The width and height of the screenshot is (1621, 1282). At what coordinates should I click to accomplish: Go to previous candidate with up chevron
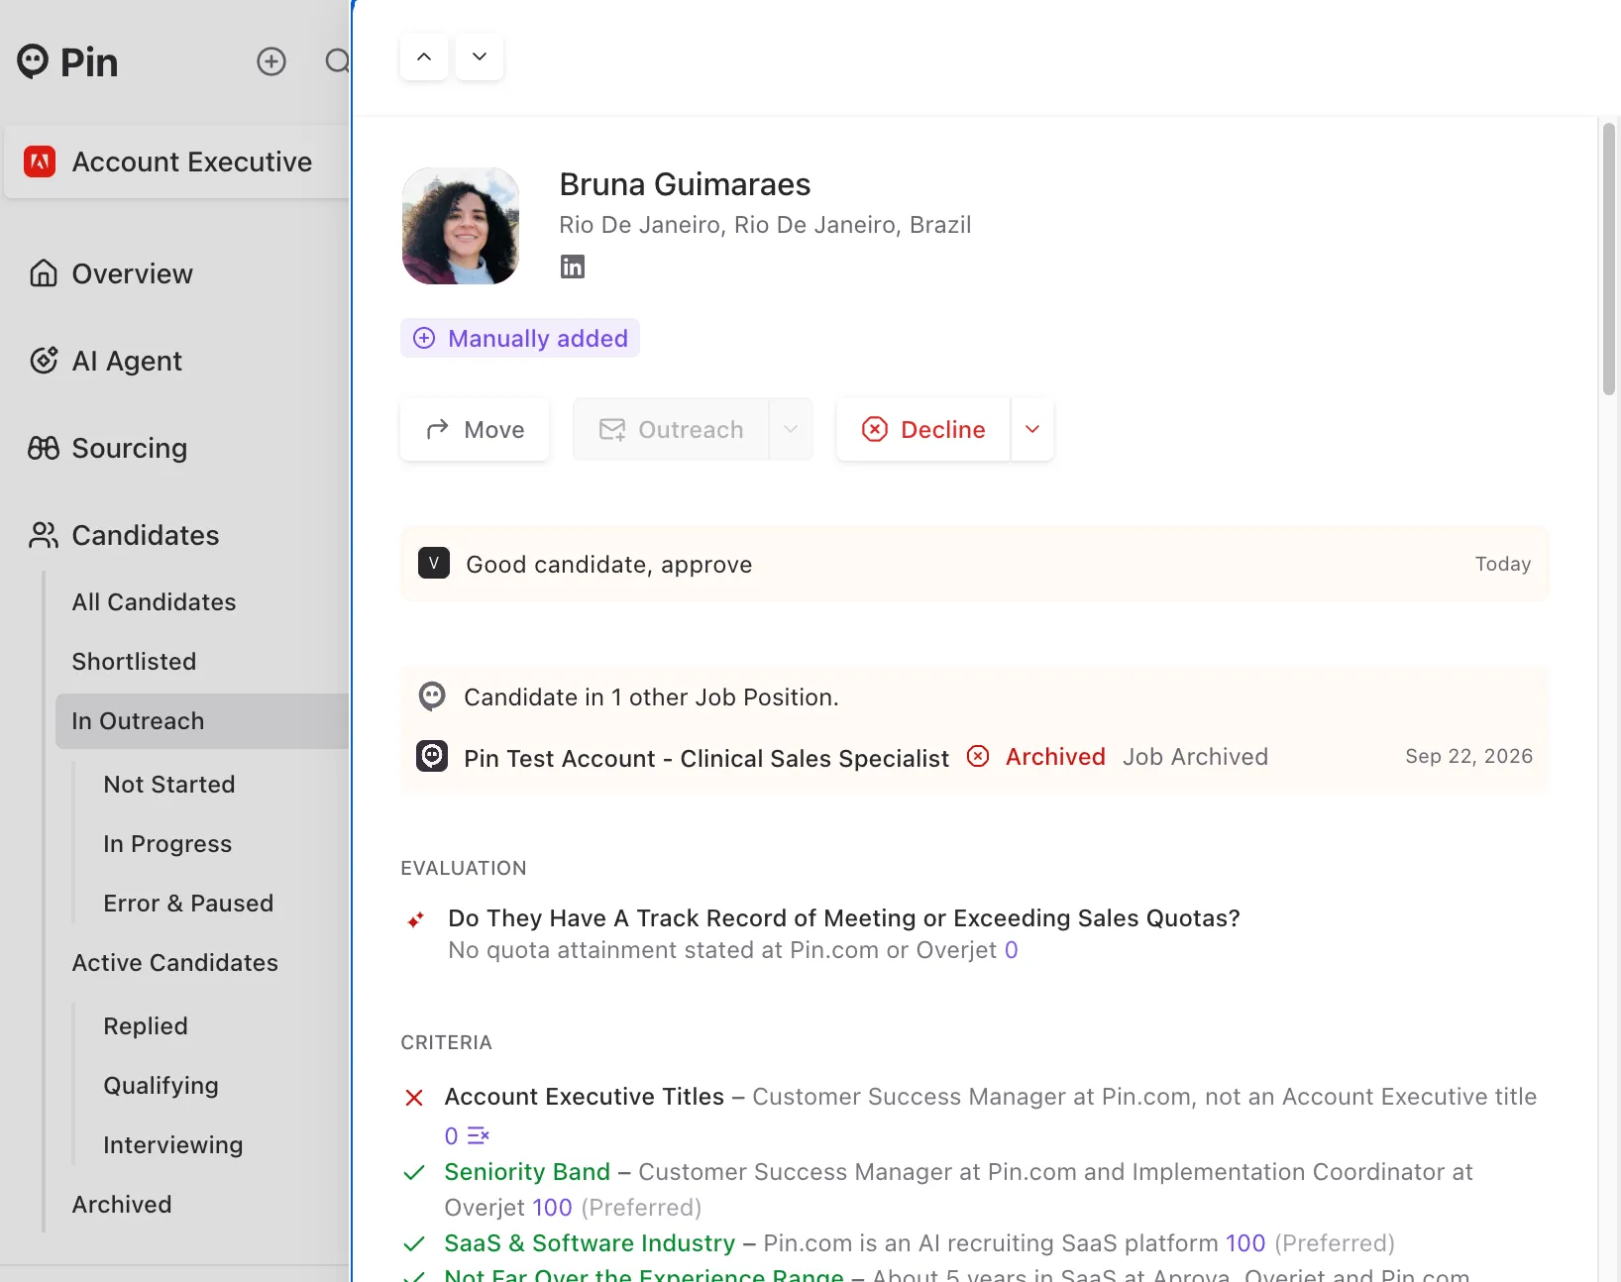[x=424, y=57]
